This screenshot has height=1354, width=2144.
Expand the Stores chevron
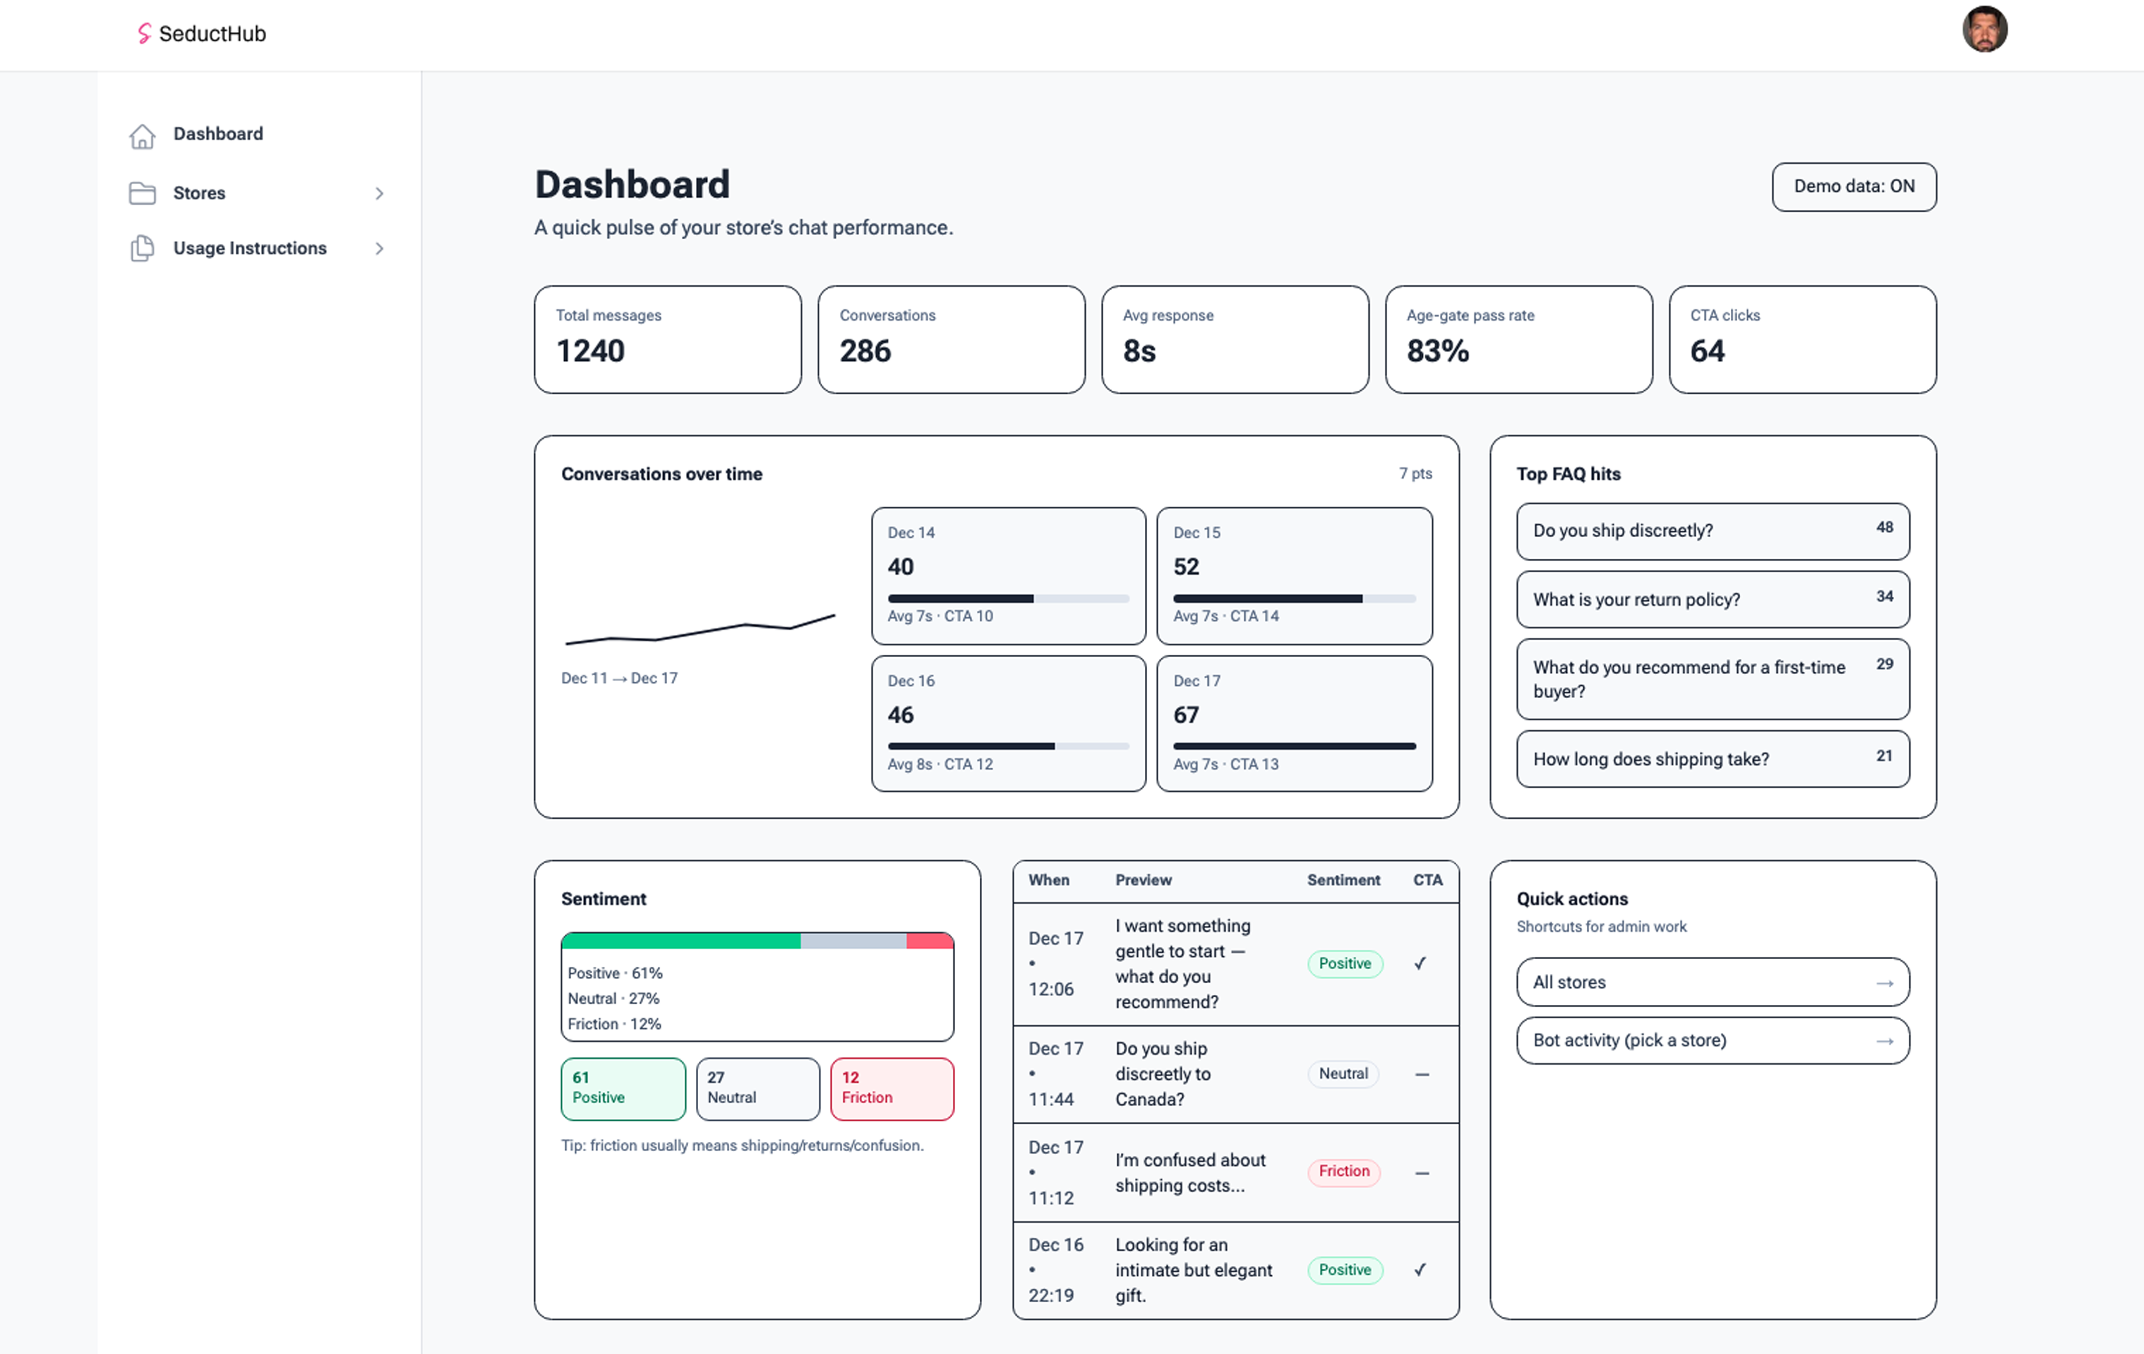[379, 193]
